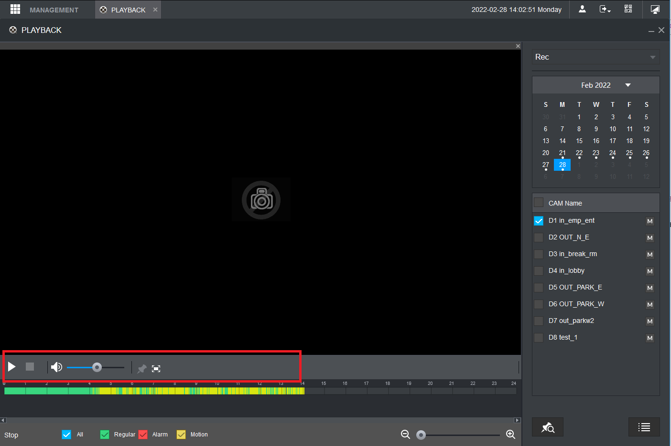
Task: Toggle fullscreen view icon
Action: tap(156, 368)
